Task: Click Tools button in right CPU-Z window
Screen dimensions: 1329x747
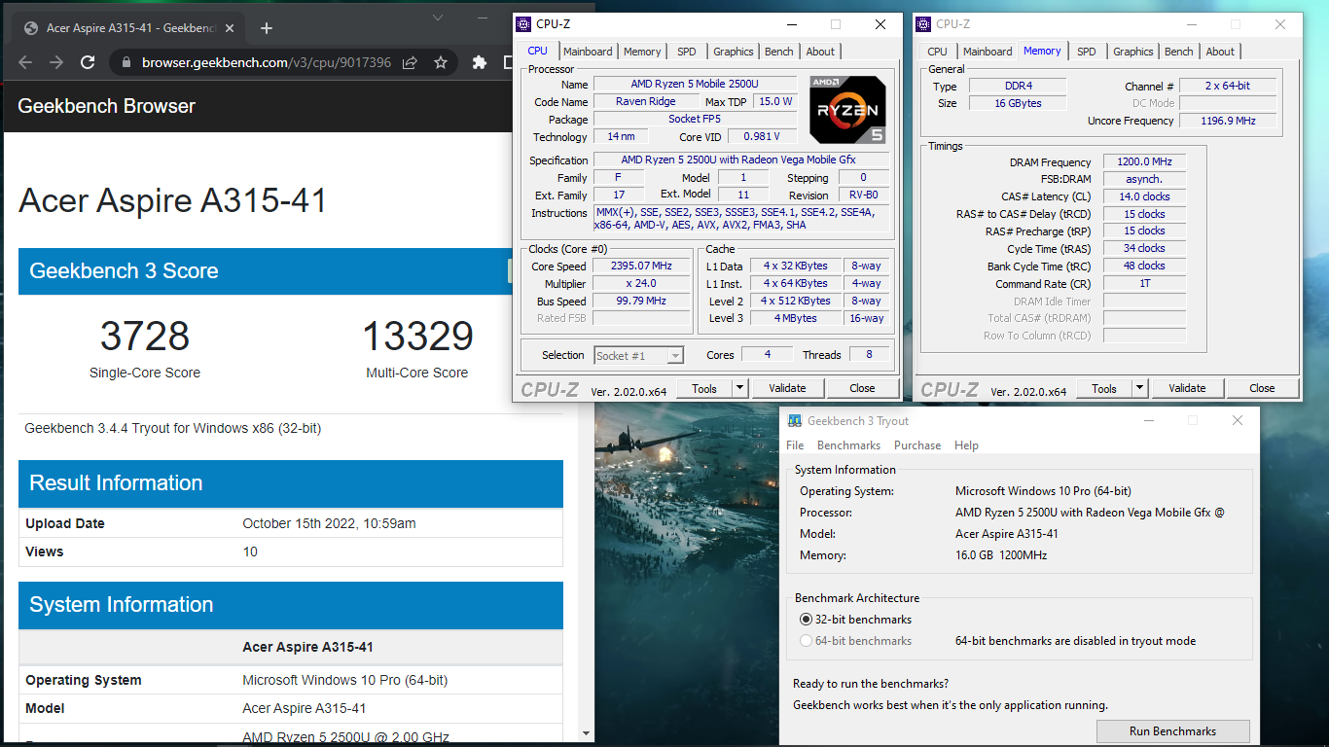Action: (x=1104, y=388)
